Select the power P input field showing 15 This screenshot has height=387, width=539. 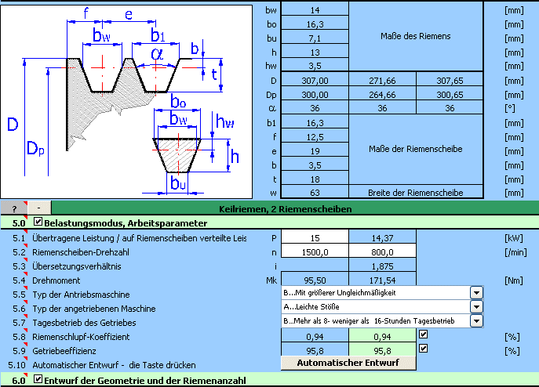(x=314, y=237)
